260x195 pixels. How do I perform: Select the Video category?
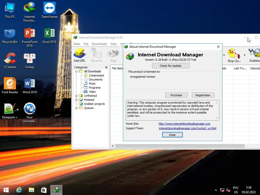pyautogui.click(x=92, y=92)
